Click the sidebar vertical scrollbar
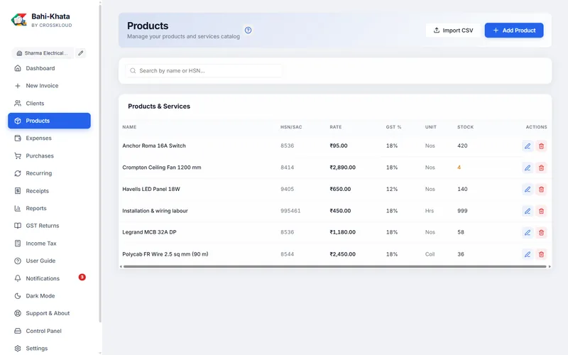568x355 pixels. [100, 163]
